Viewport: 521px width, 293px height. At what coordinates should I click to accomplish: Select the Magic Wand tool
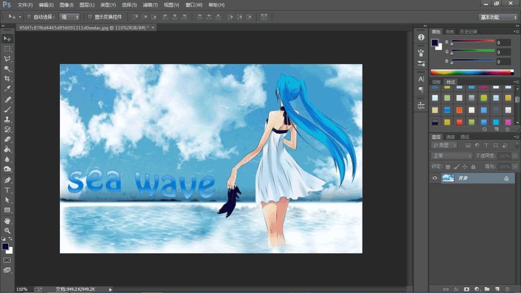[7, 69]
